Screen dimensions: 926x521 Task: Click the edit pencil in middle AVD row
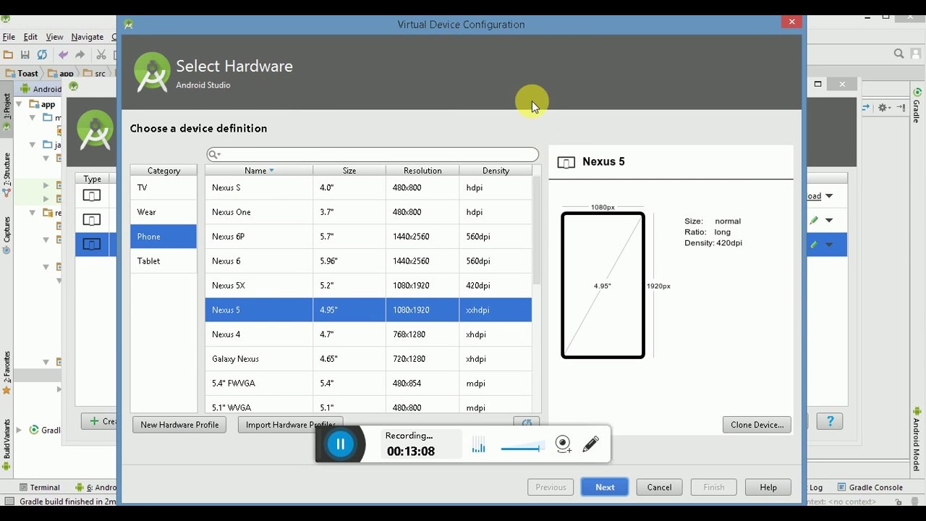pyautogui.click(x=814, y=220)
